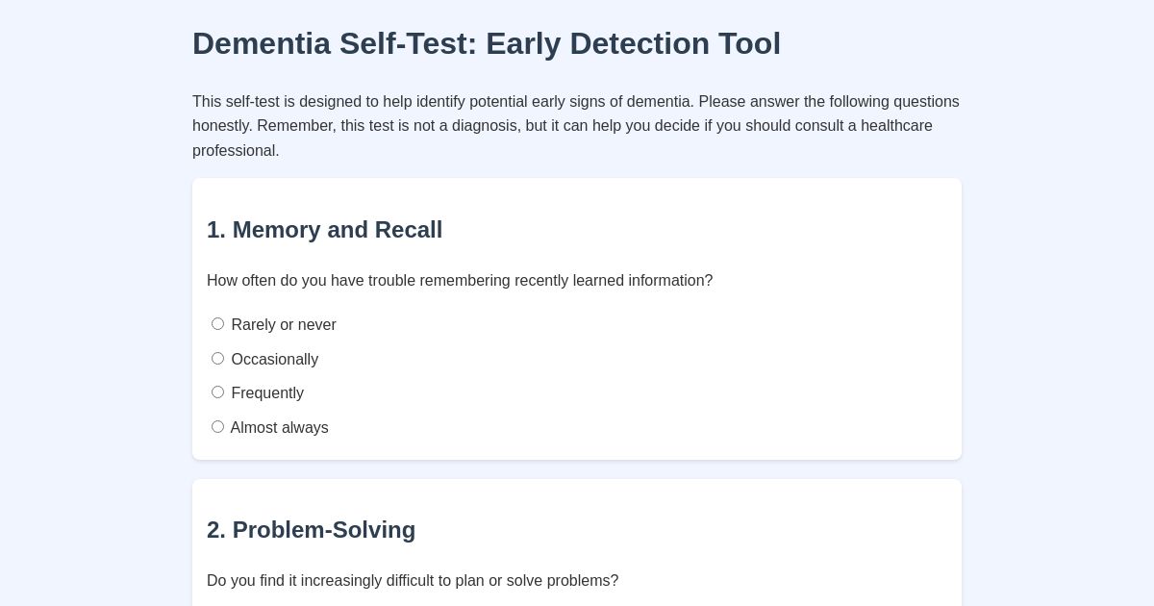Viewport: 1154px width, 606px height.
Task: Select the "Rarely or never" radio button
Action: tap(217, 324)
